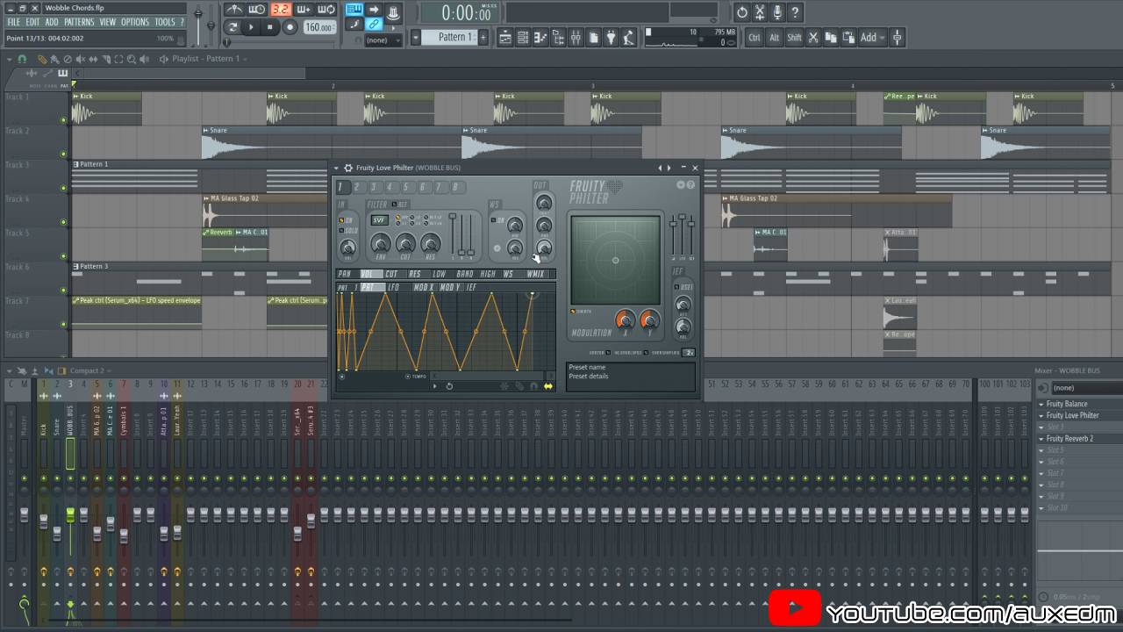
Task: Click the playlist snap magnet icon
Action: tap(22, 59)
